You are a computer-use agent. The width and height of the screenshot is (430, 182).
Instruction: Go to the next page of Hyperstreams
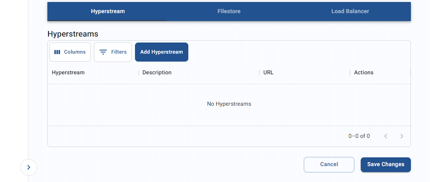401,136
